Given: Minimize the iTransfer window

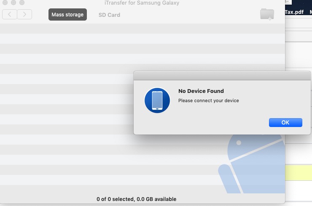Looking at the screenshot, I should click(13, 3).
